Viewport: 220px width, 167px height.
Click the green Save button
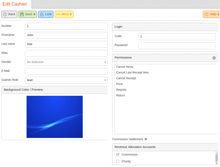pos(27,14)
